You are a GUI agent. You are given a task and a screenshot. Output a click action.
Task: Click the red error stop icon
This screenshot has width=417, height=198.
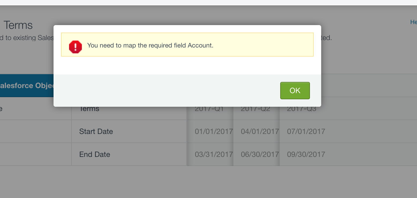point(75,47)
